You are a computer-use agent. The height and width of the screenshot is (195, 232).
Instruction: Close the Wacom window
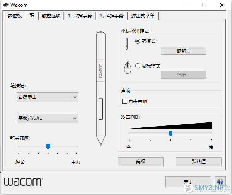222,5
